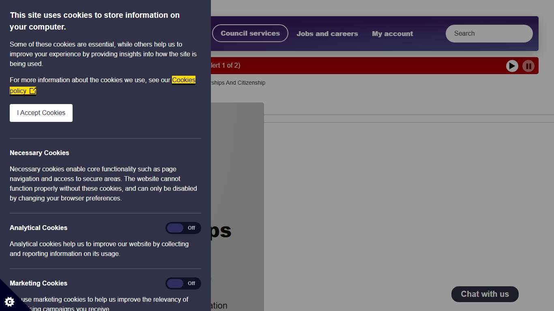Viewport: 554px width, 311px height.
Task: Open the Council services menu
Action: [x=250, y=34]
